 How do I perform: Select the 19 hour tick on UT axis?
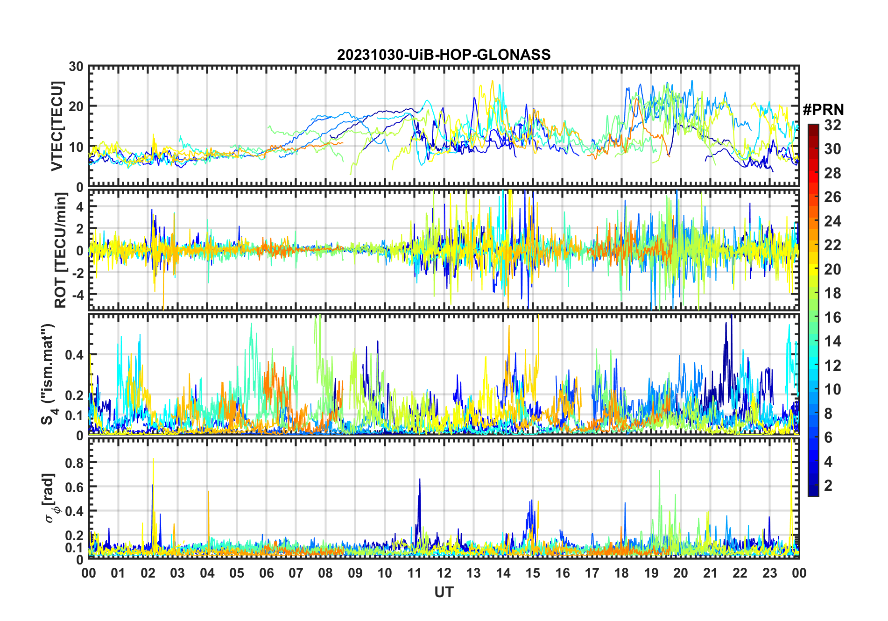pyautogui.click(x=651, y=573)
